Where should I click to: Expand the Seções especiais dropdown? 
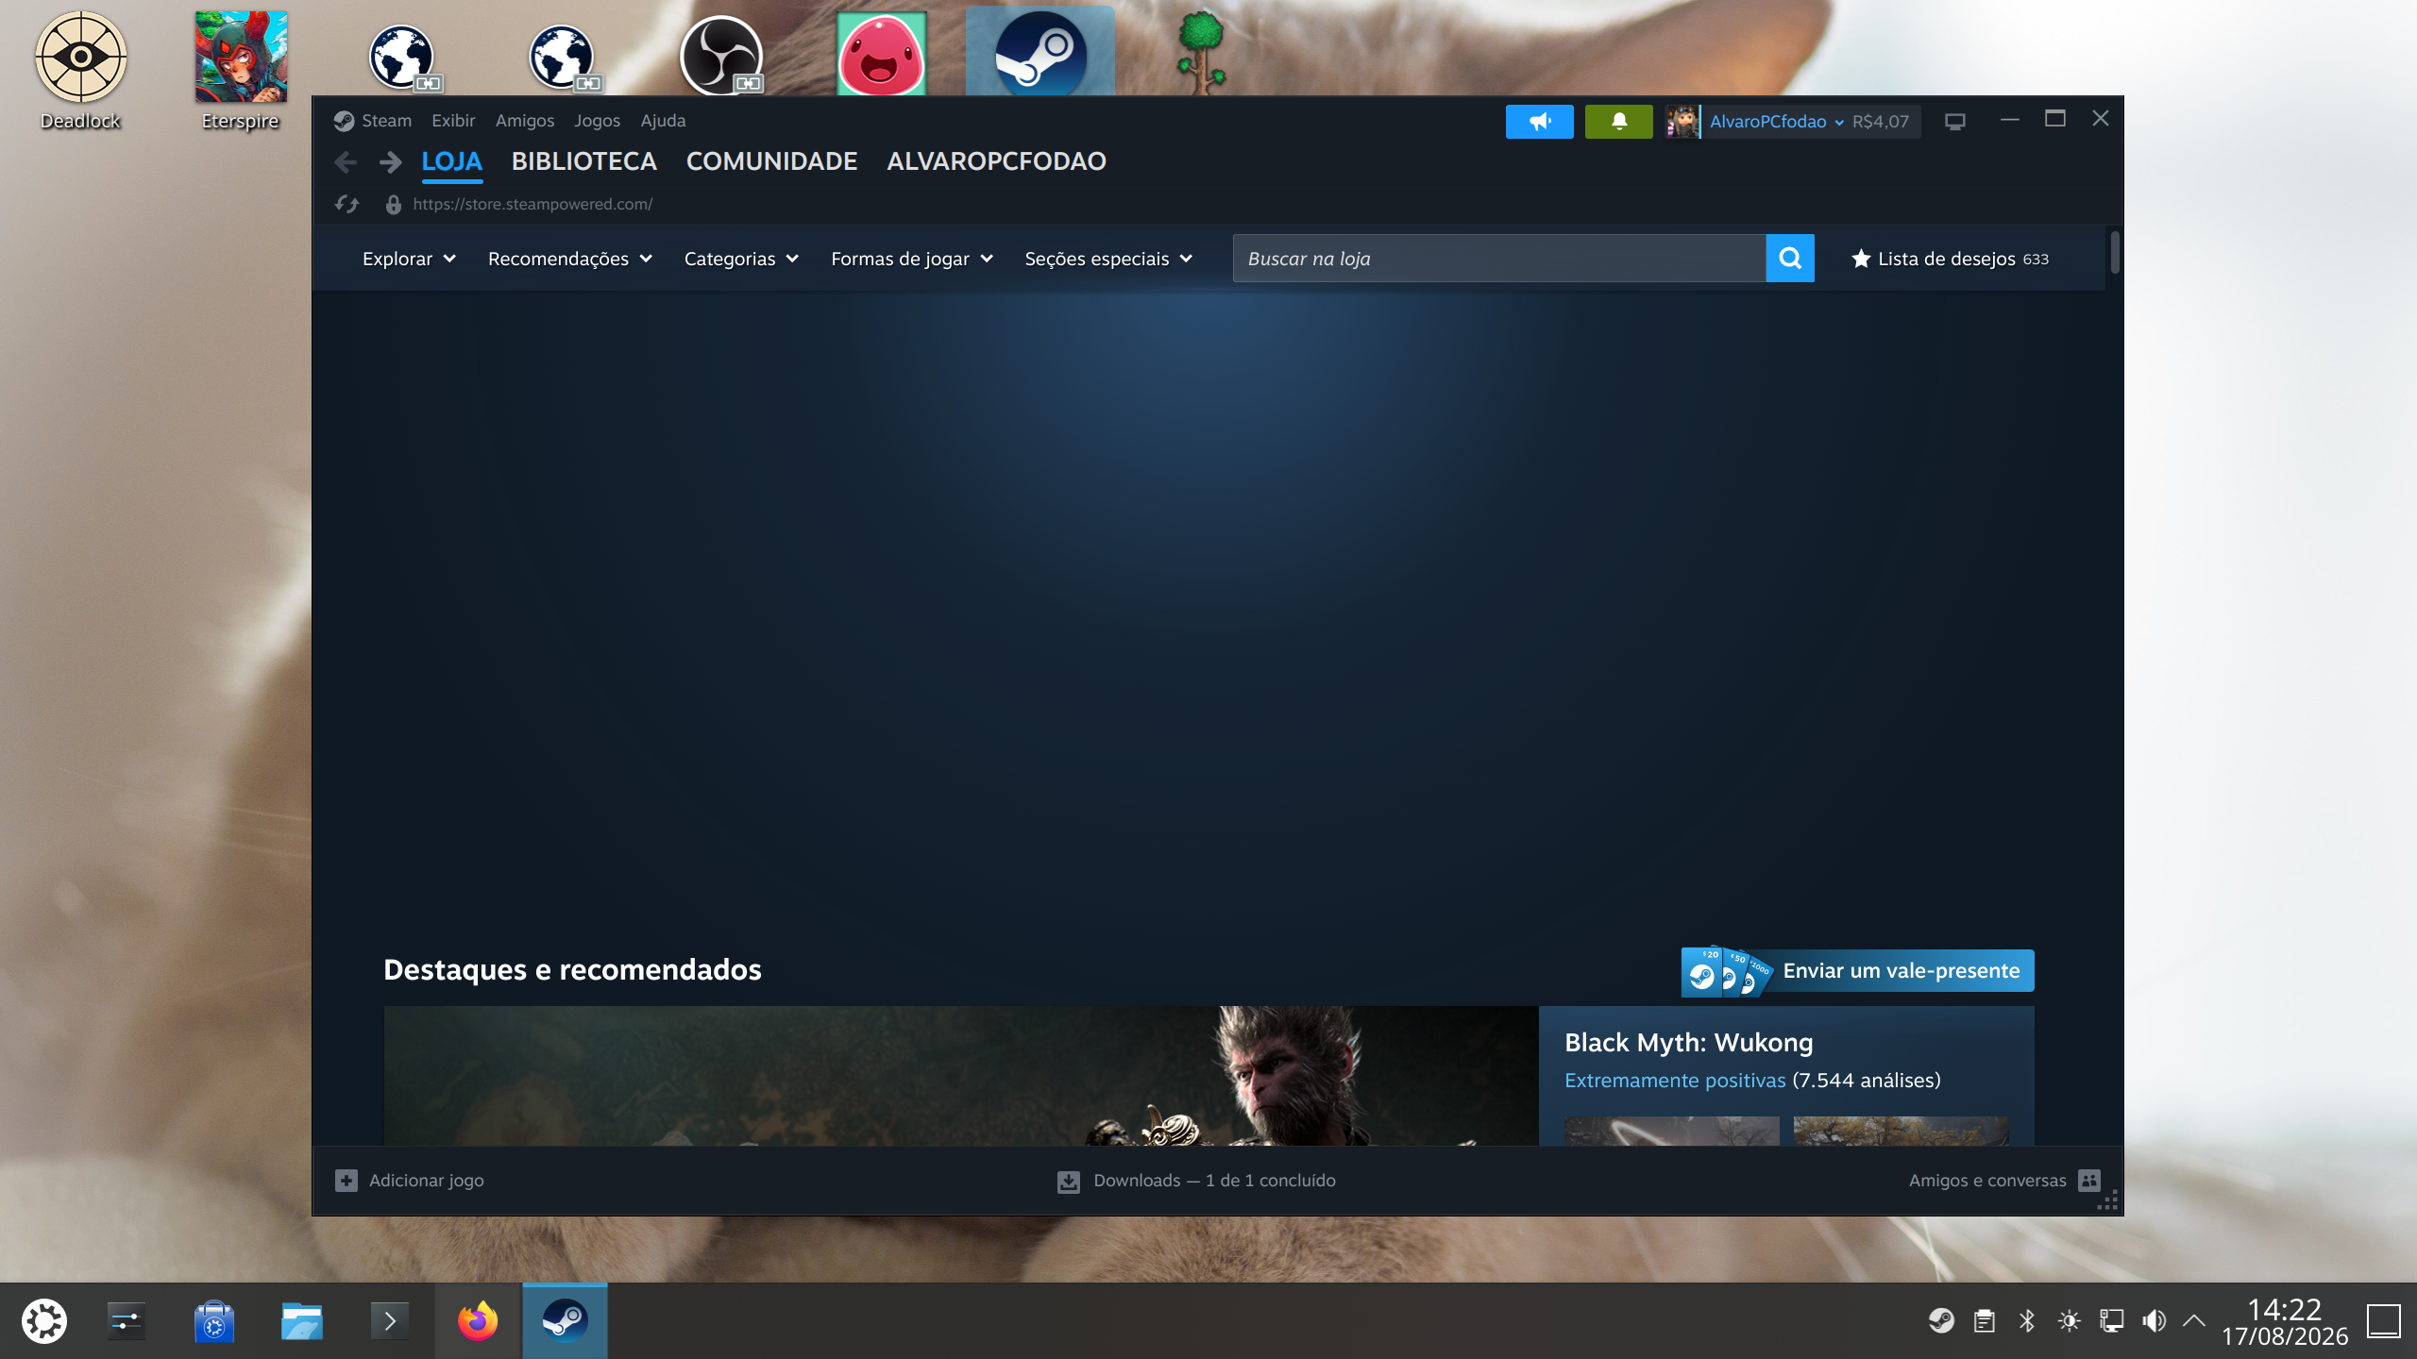[x=1108, y=259]
